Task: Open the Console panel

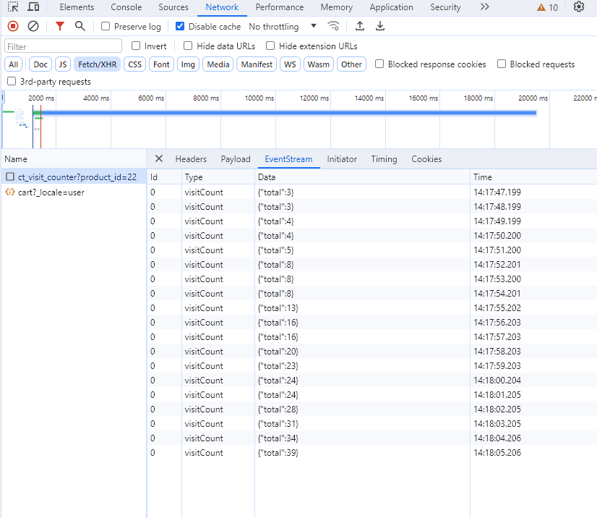Action: (126, 7)
